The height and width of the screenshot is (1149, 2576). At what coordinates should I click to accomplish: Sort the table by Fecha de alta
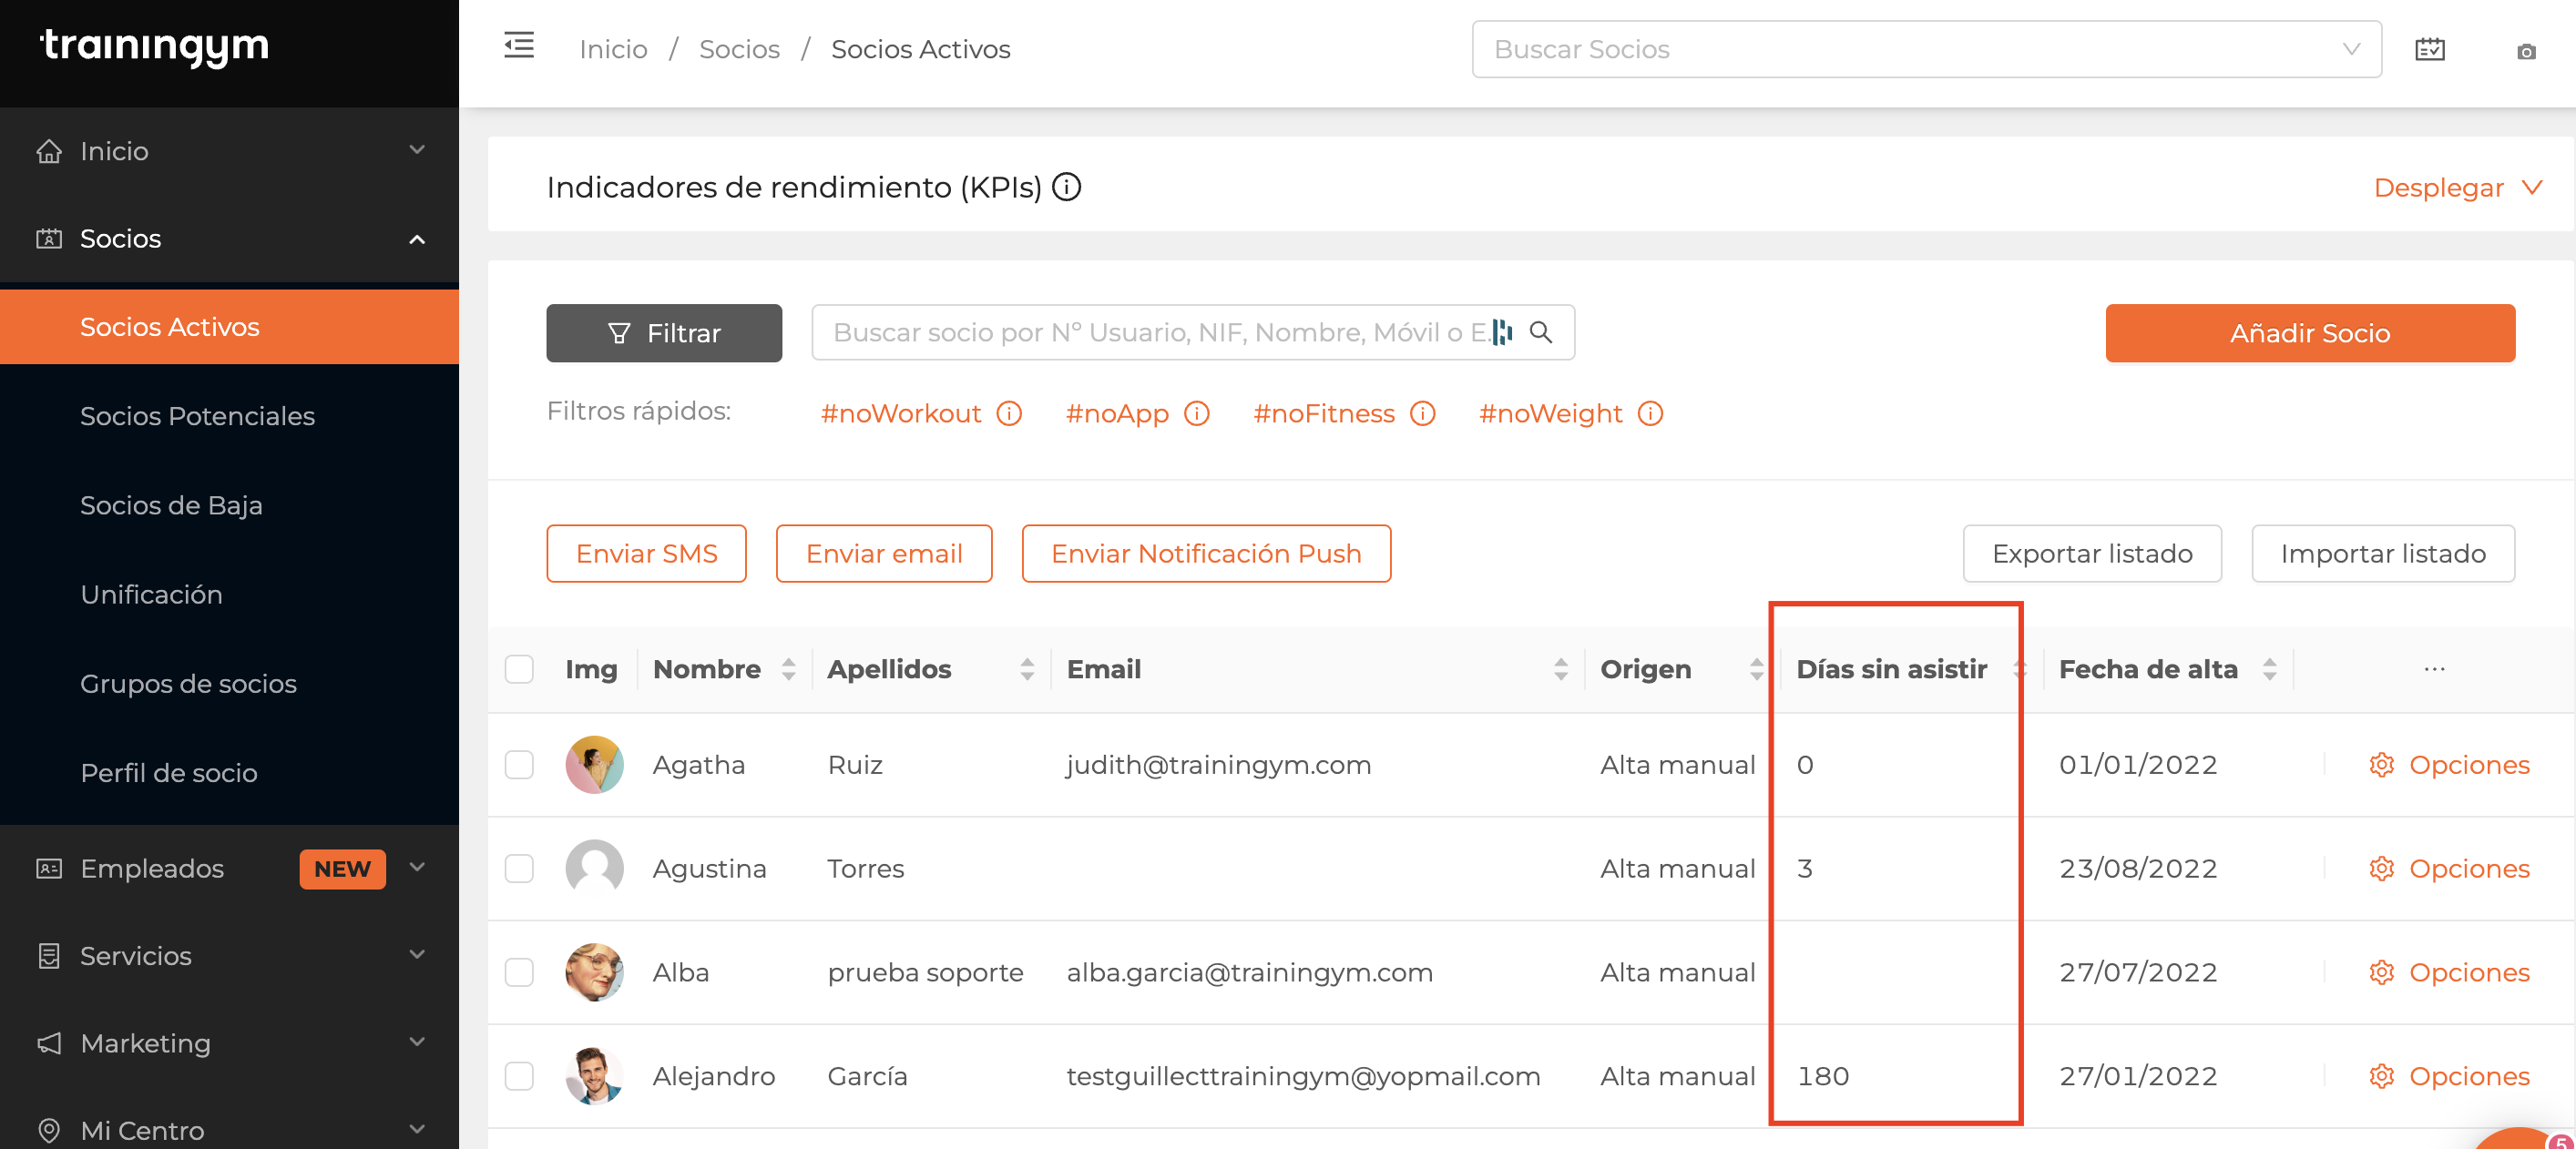point(2269,669)
